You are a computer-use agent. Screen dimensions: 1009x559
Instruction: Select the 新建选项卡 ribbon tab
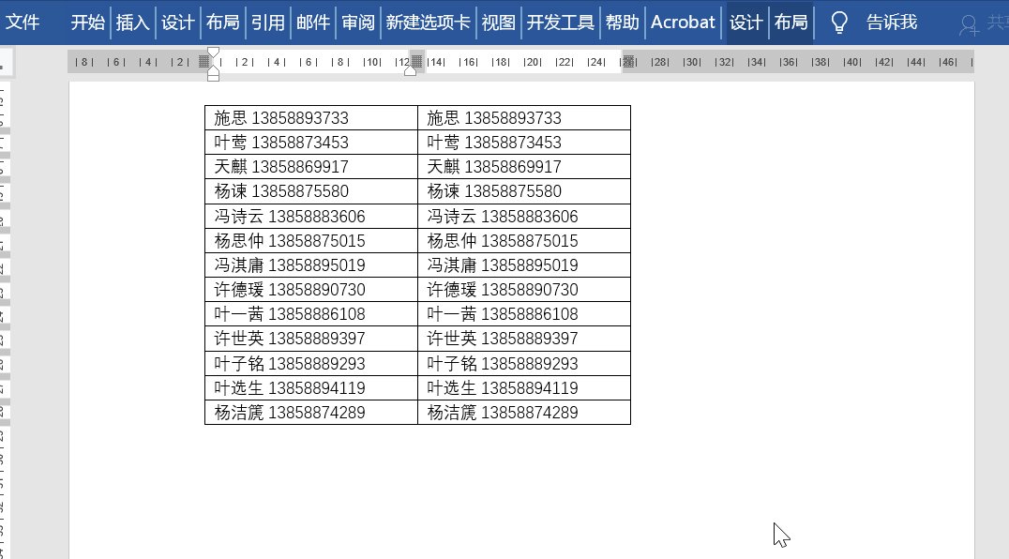tap(428, 23)
